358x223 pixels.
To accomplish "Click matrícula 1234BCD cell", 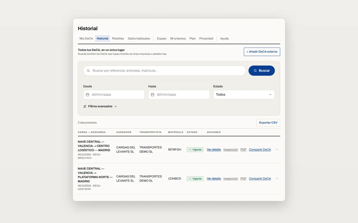I will click(175, 179).
